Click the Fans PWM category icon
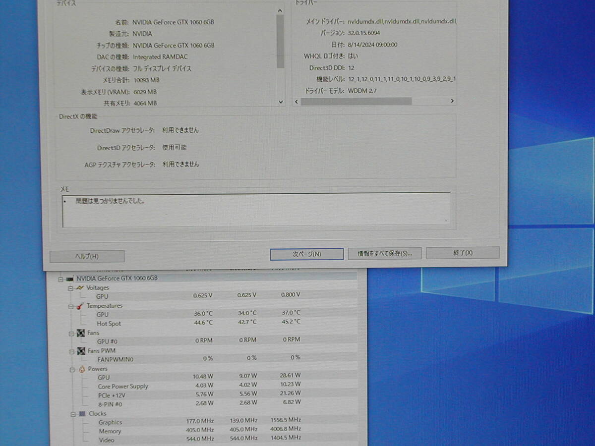 click(81, 351)
